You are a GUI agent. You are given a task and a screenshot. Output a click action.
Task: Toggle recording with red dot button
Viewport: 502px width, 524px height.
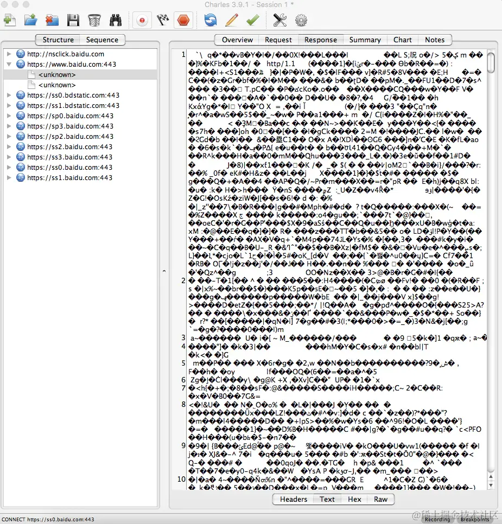point(142,21)
